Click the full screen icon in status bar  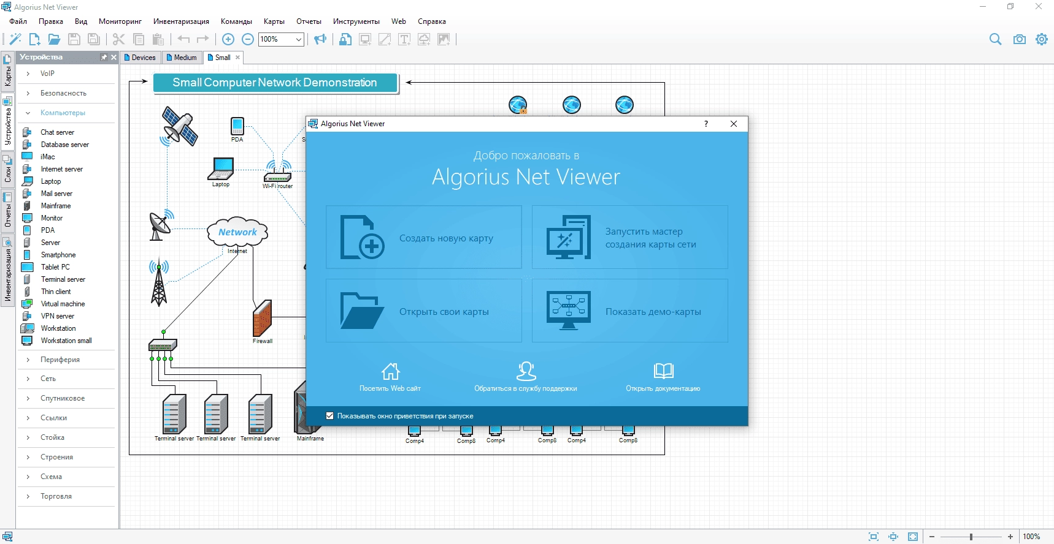coord(913,537)
